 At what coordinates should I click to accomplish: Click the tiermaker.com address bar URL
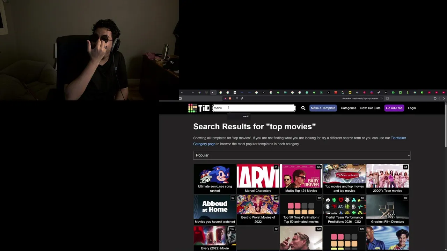pyautogui.click(x=360, y=98)
